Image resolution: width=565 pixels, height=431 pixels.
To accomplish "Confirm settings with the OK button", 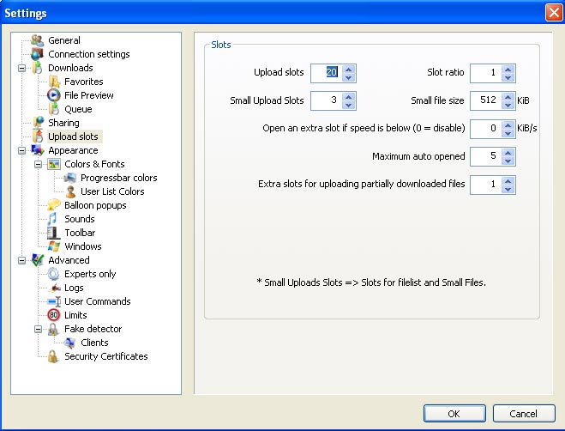I will pyautogui.click(x=454, y=413).
